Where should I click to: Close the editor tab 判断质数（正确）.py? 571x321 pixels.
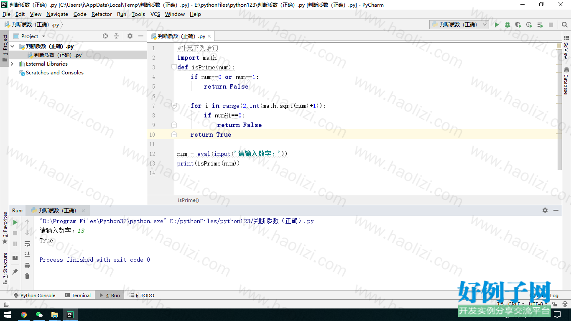[209, 36]
